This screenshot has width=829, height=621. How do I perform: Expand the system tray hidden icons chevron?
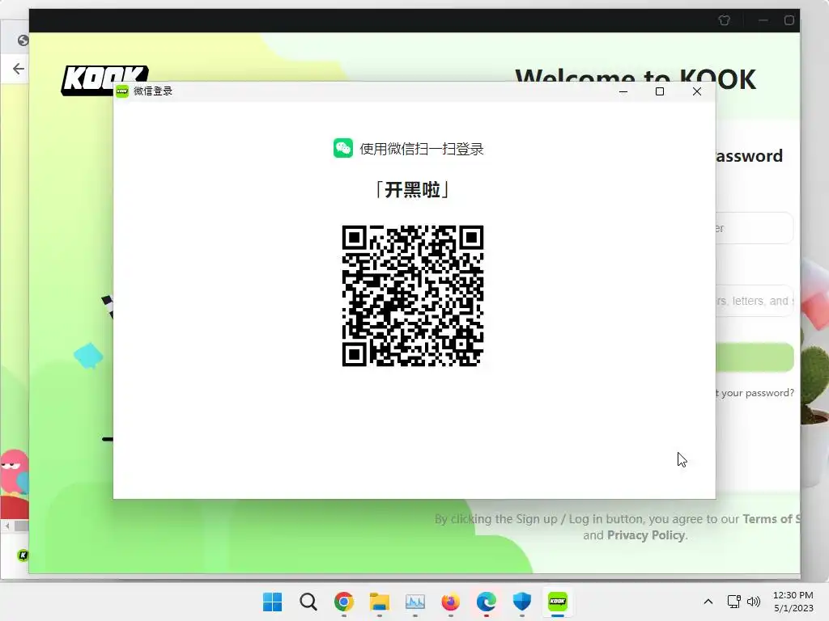click(708, 602)
